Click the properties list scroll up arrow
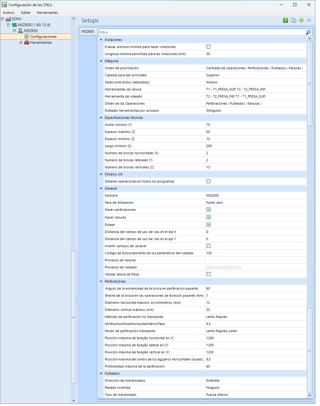 [310, 38]
